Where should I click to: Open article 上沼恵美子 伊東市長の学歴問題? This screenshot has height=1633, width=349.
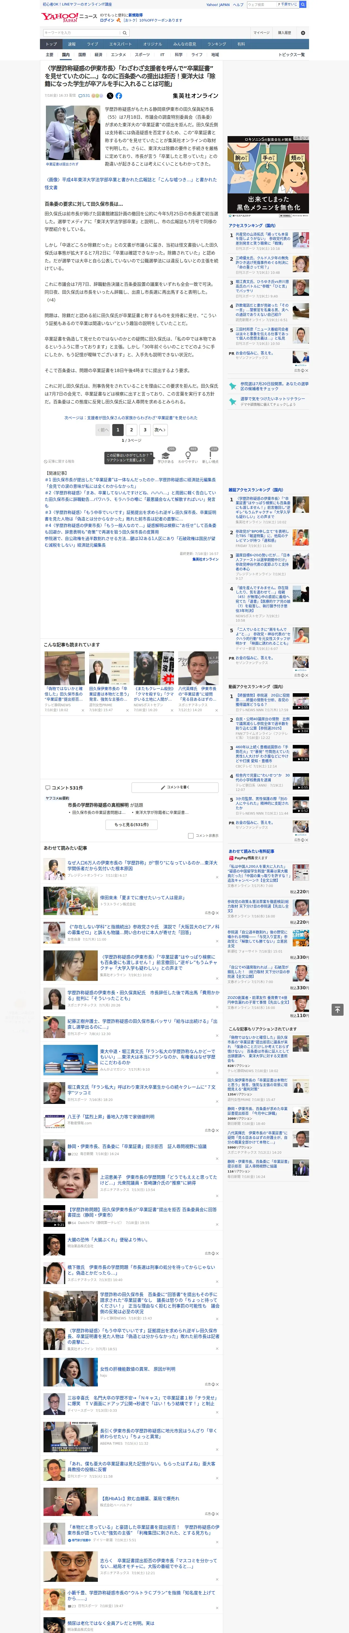(x=158, y=1180)
